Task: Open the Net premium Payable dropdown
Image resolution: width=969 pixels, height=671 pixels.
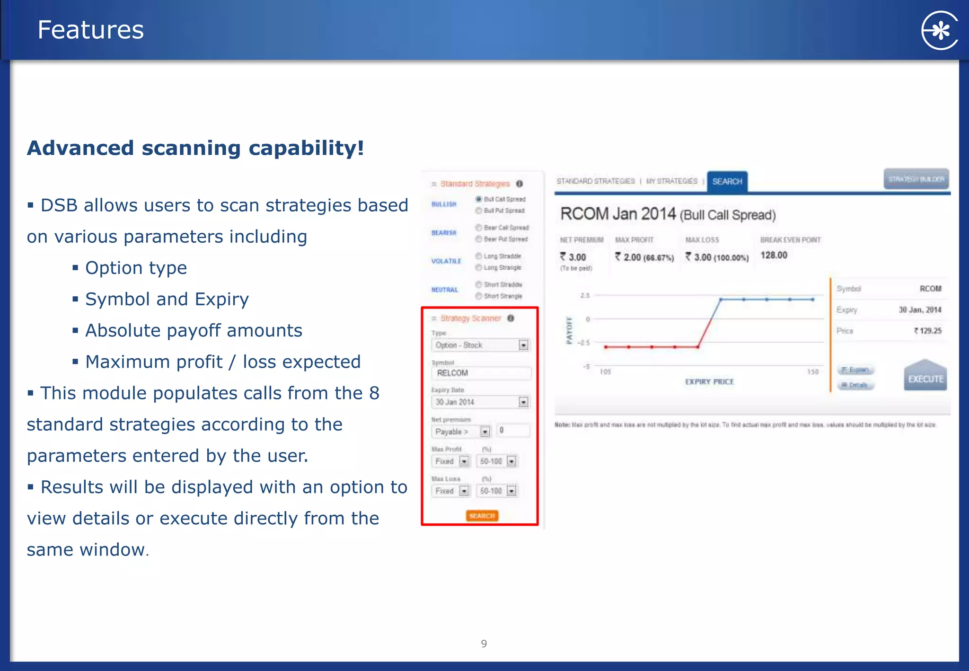Action: click(485, 432)
